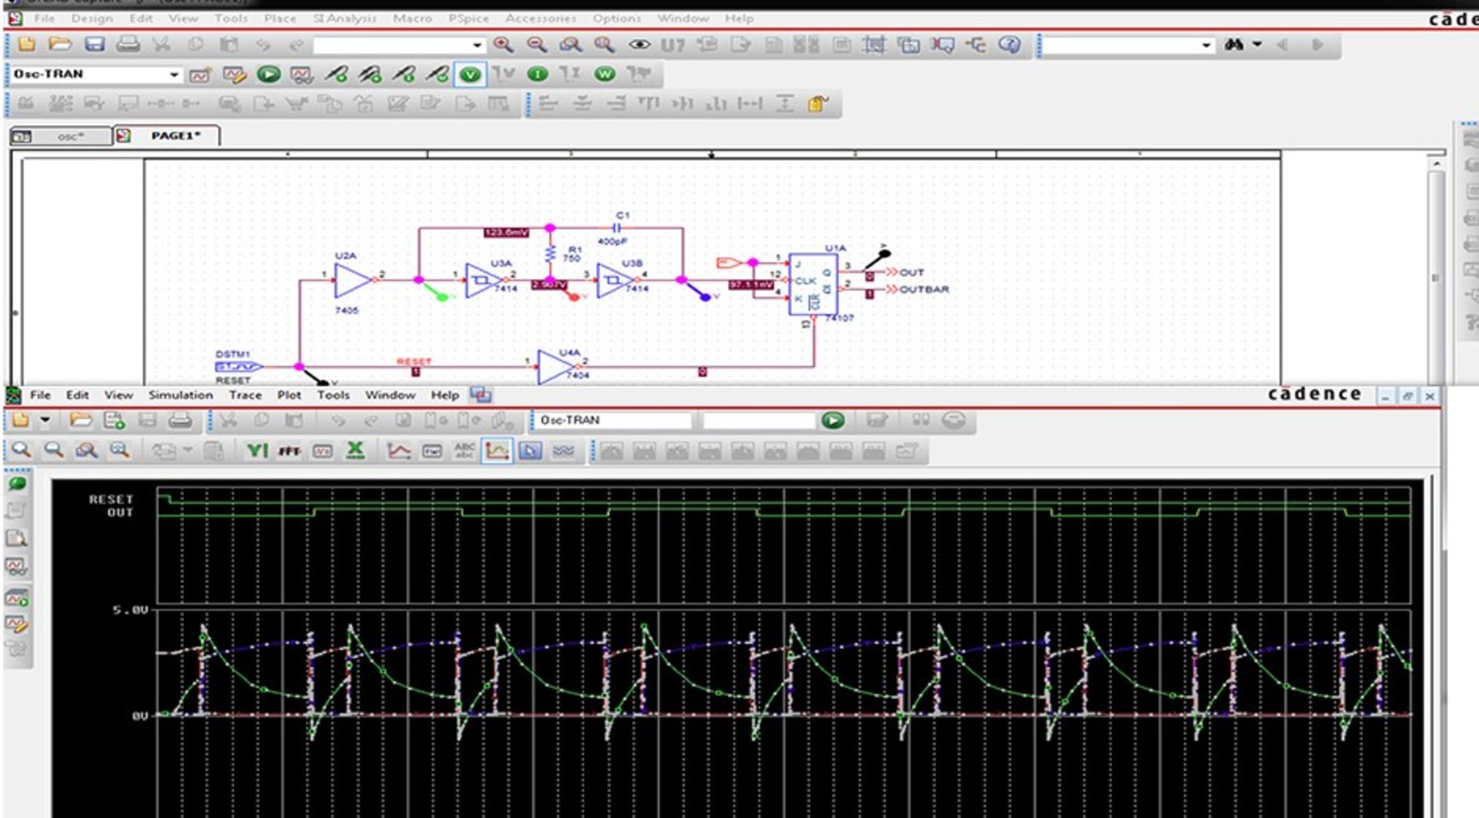
Task: Click the New document icon in Capture toolbar
Action: (26, 45)
